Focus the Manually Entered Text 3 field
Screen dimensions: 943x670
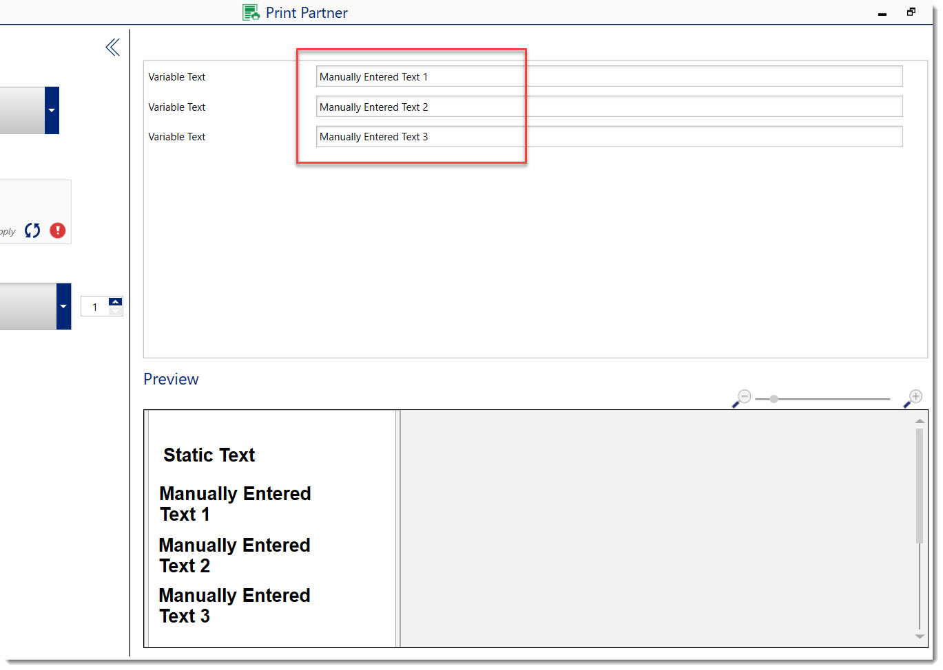click(609, 136)
